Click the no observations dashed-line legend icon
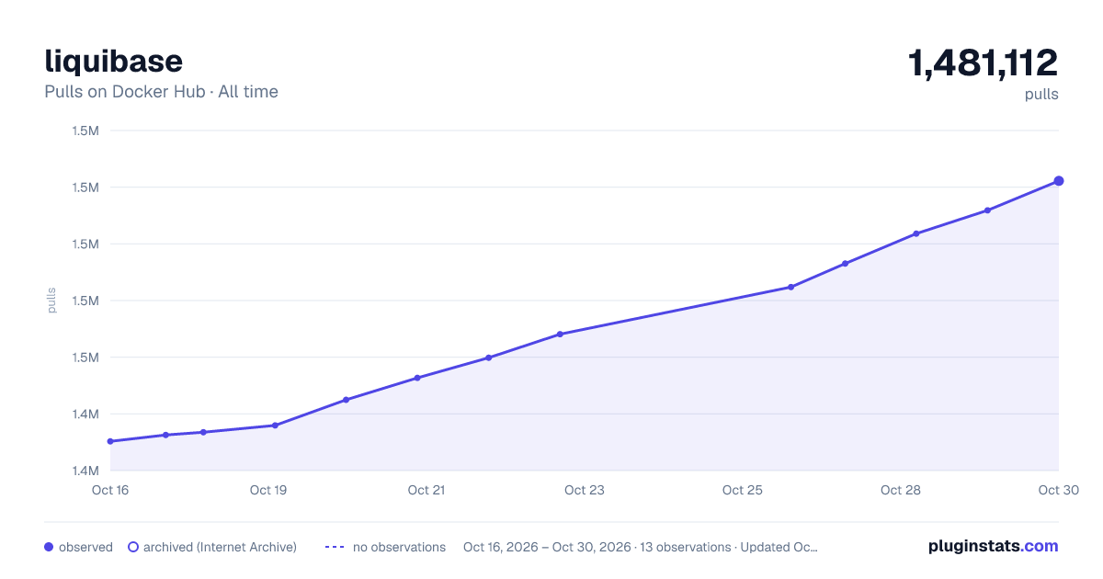This screenshot has width=1103, height=579. [x=335, y=547]
